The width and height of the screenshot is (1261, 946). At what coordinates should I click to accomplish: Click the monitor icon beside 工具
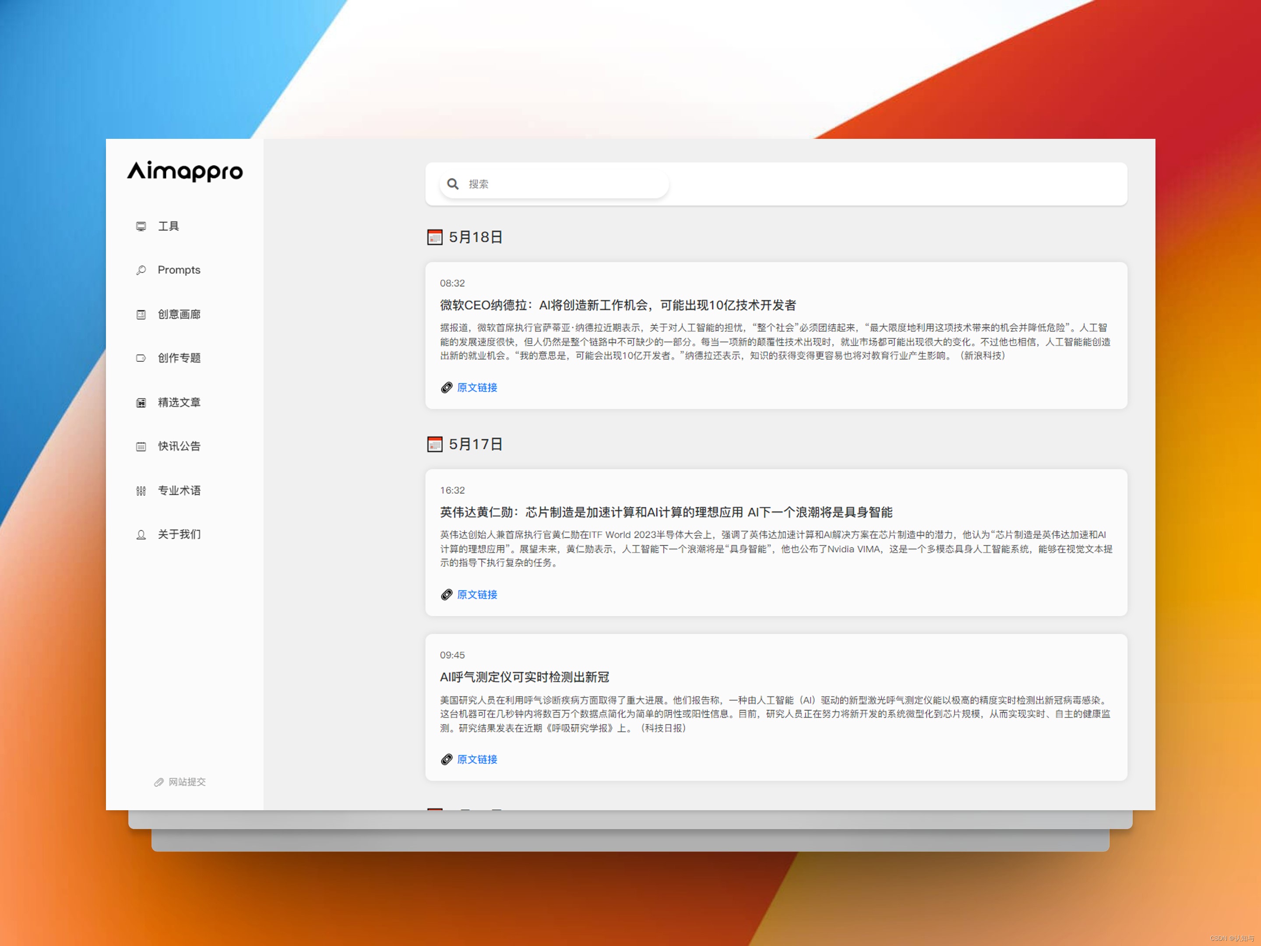pos(141,226)
